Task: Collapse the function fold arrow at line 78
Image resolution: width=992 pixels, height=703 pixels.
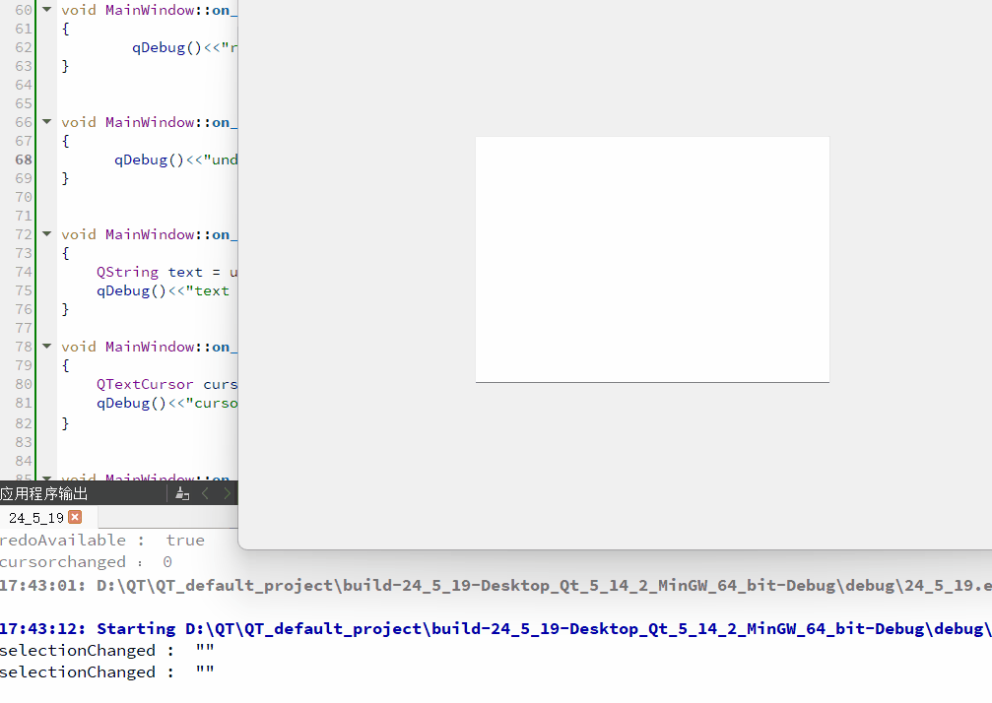Action: [47, 346]
